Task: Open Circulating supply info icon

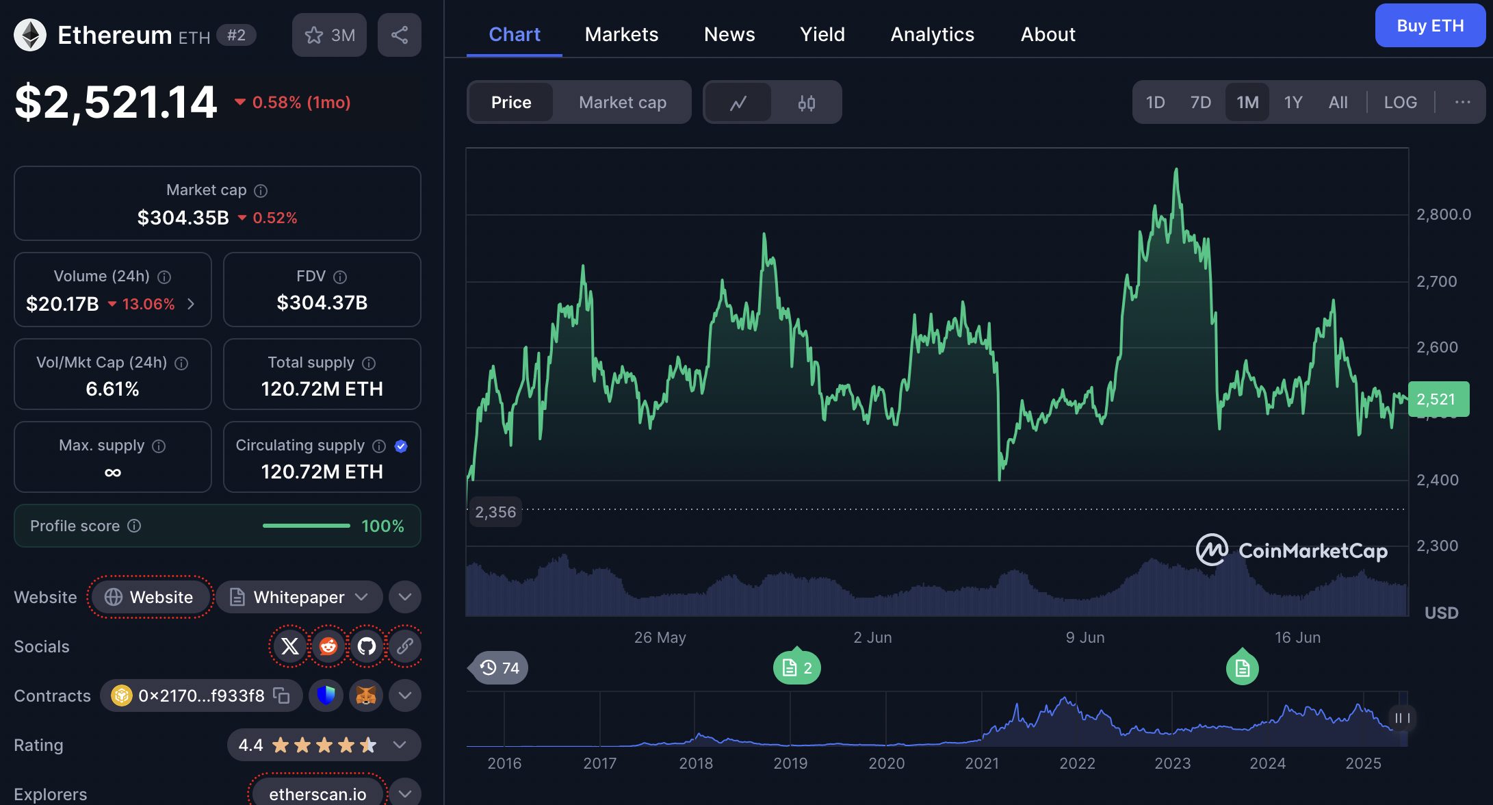Action: [379, 446]
